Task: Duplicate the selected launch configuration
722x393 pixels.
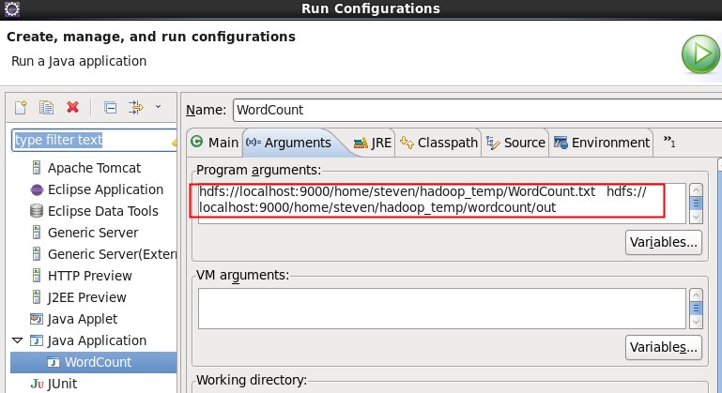Action: pyautogui.click(x=47, y=107)
